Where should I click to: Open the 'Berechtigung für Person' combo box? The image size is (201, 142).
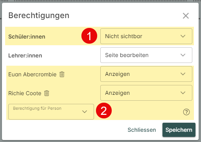51,112
